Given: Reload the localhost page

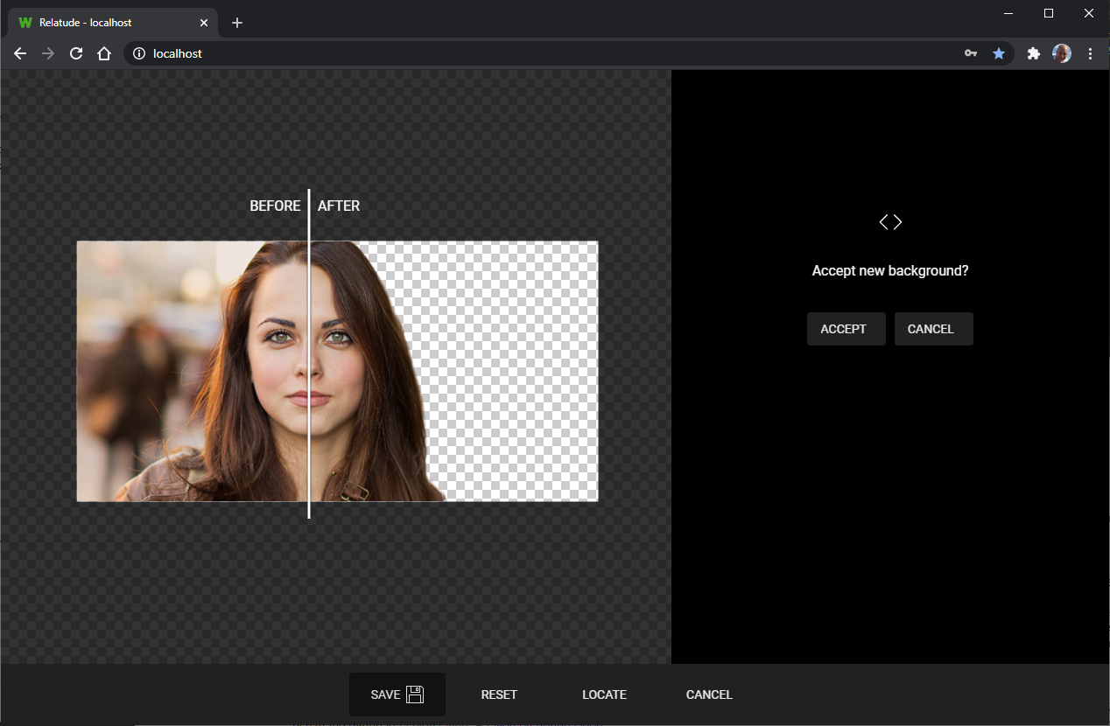Looking at the screenshot, I should point(76,53).
